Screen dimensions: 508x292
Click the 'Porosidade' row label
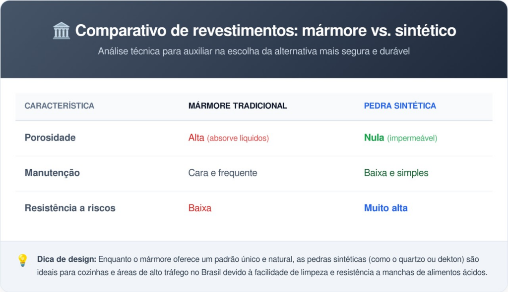click(x=50, y=138)
